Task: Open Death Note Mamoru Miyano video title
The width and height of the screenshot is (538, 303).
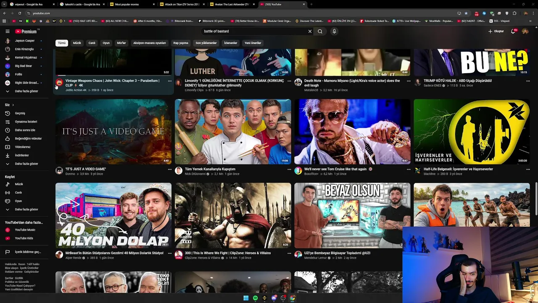Action: pos(352,83)
